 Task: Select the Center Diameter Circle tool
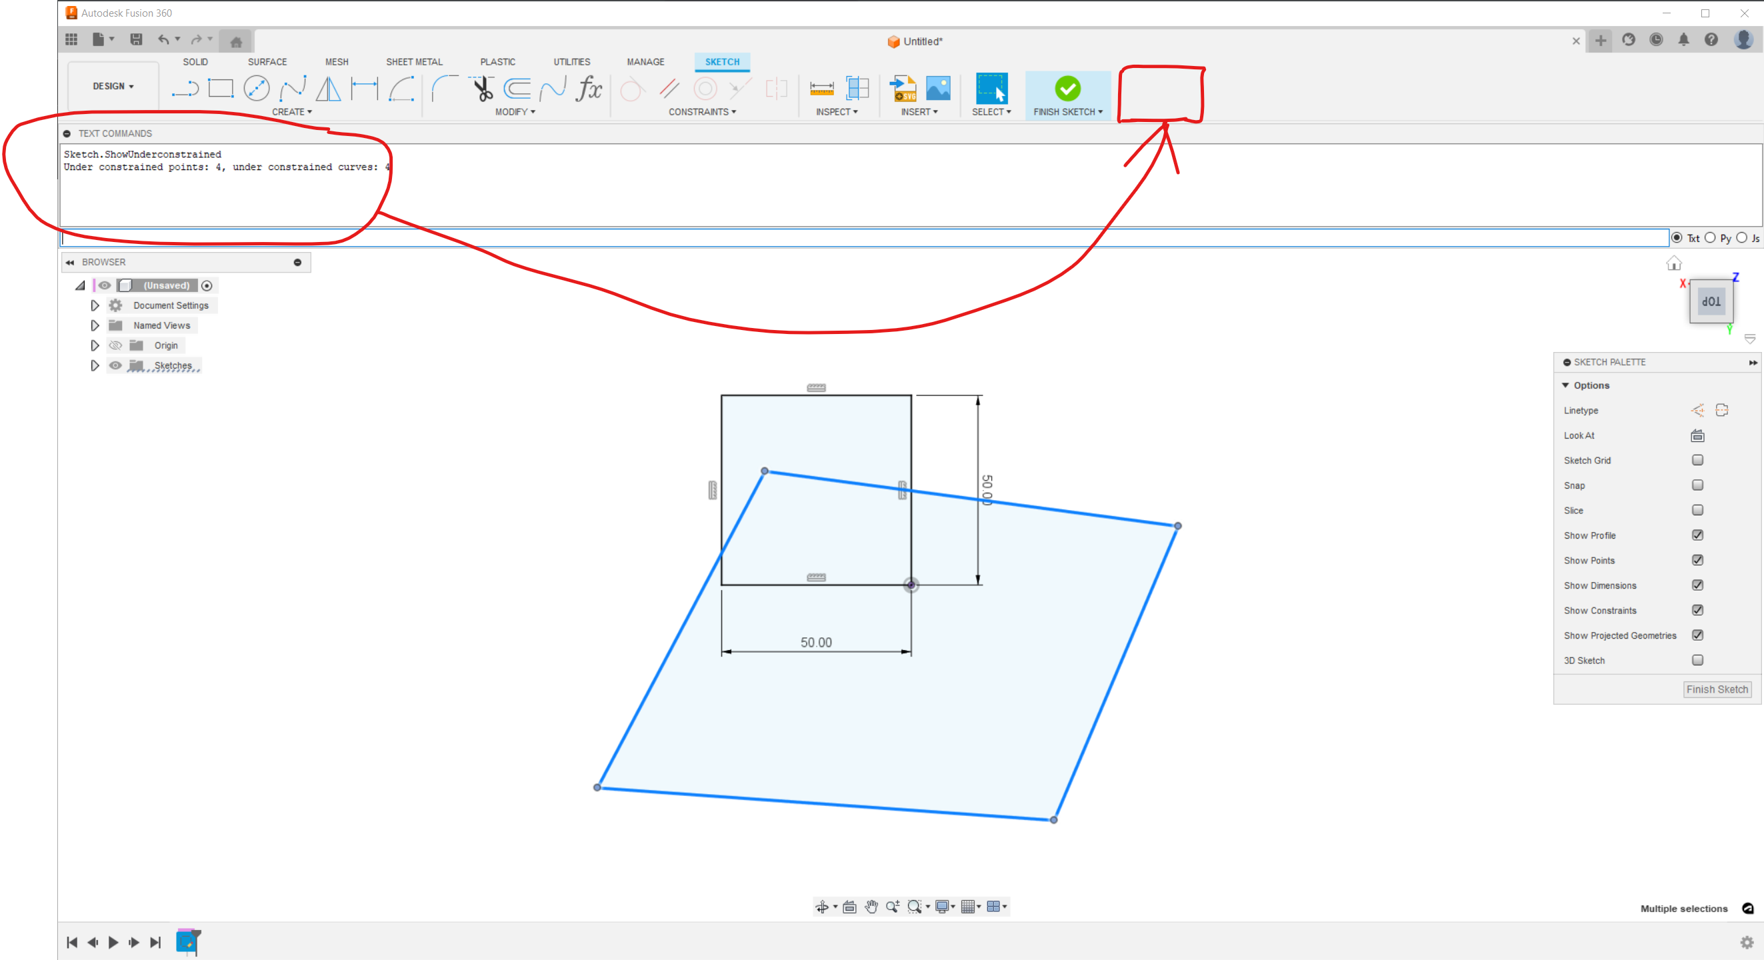(256, 88)
